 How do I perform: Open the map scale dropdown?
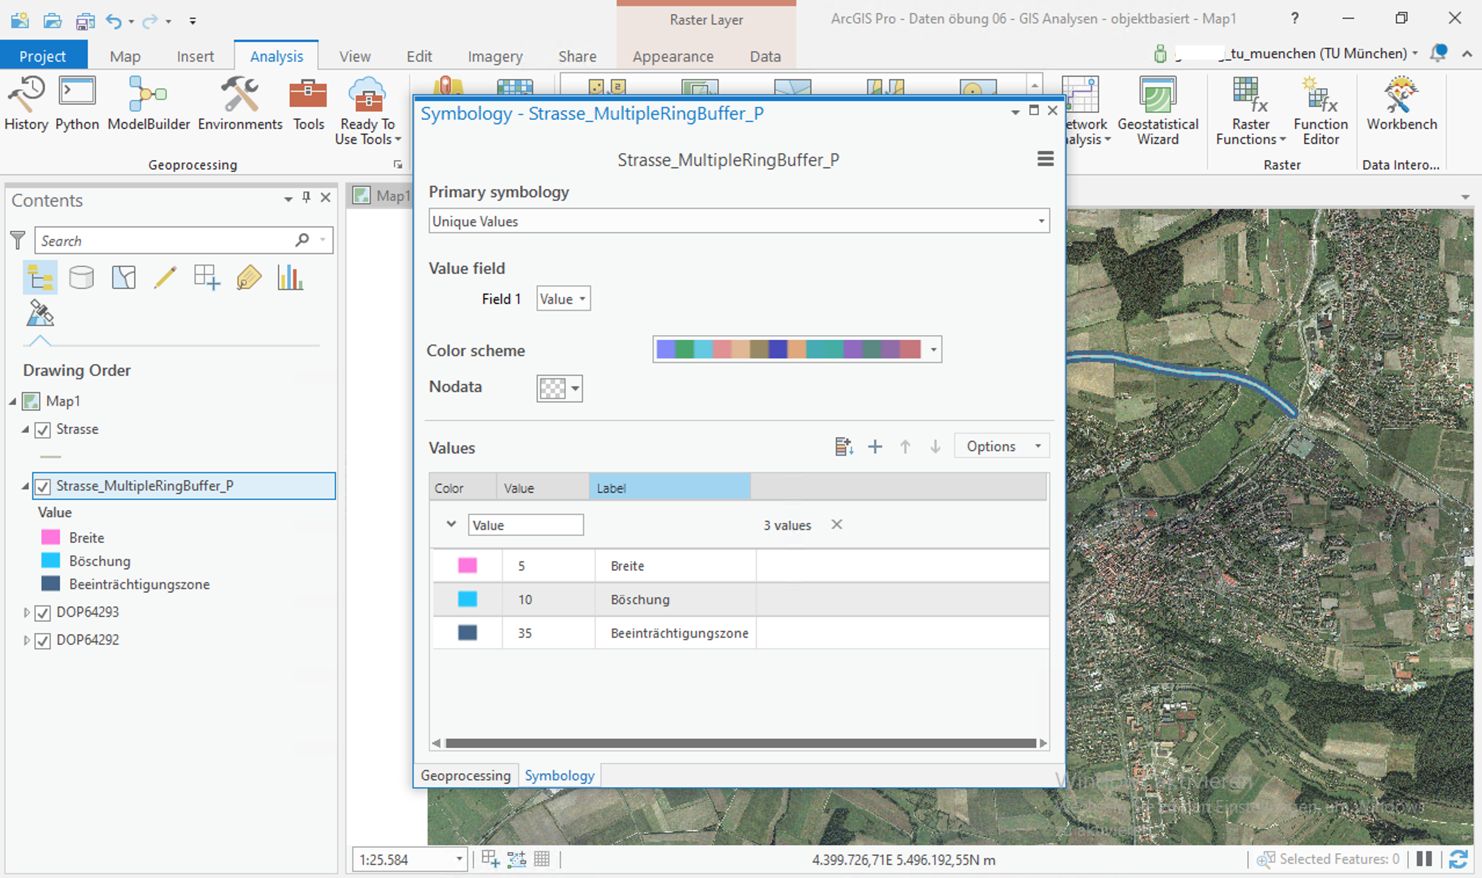(x=459, y=859)
